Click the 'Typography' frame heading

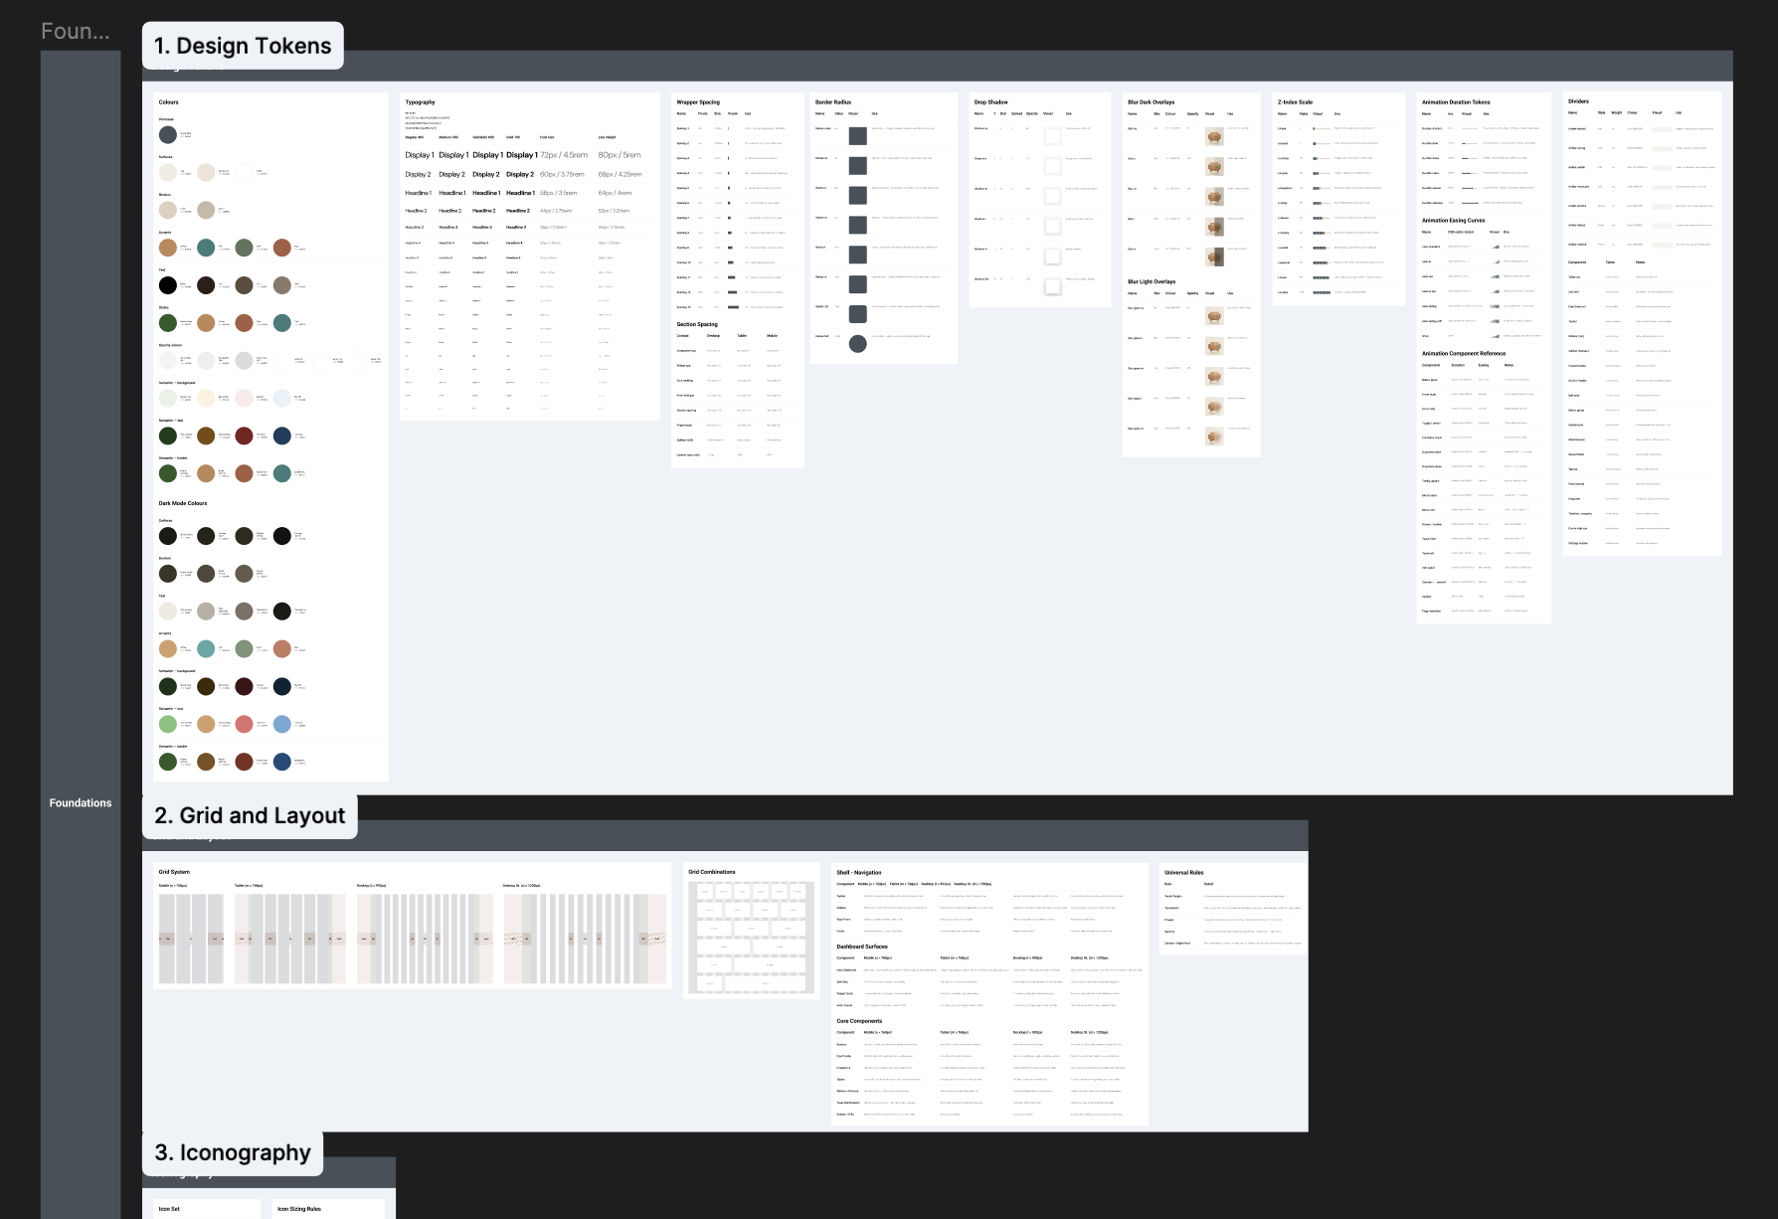420,102
